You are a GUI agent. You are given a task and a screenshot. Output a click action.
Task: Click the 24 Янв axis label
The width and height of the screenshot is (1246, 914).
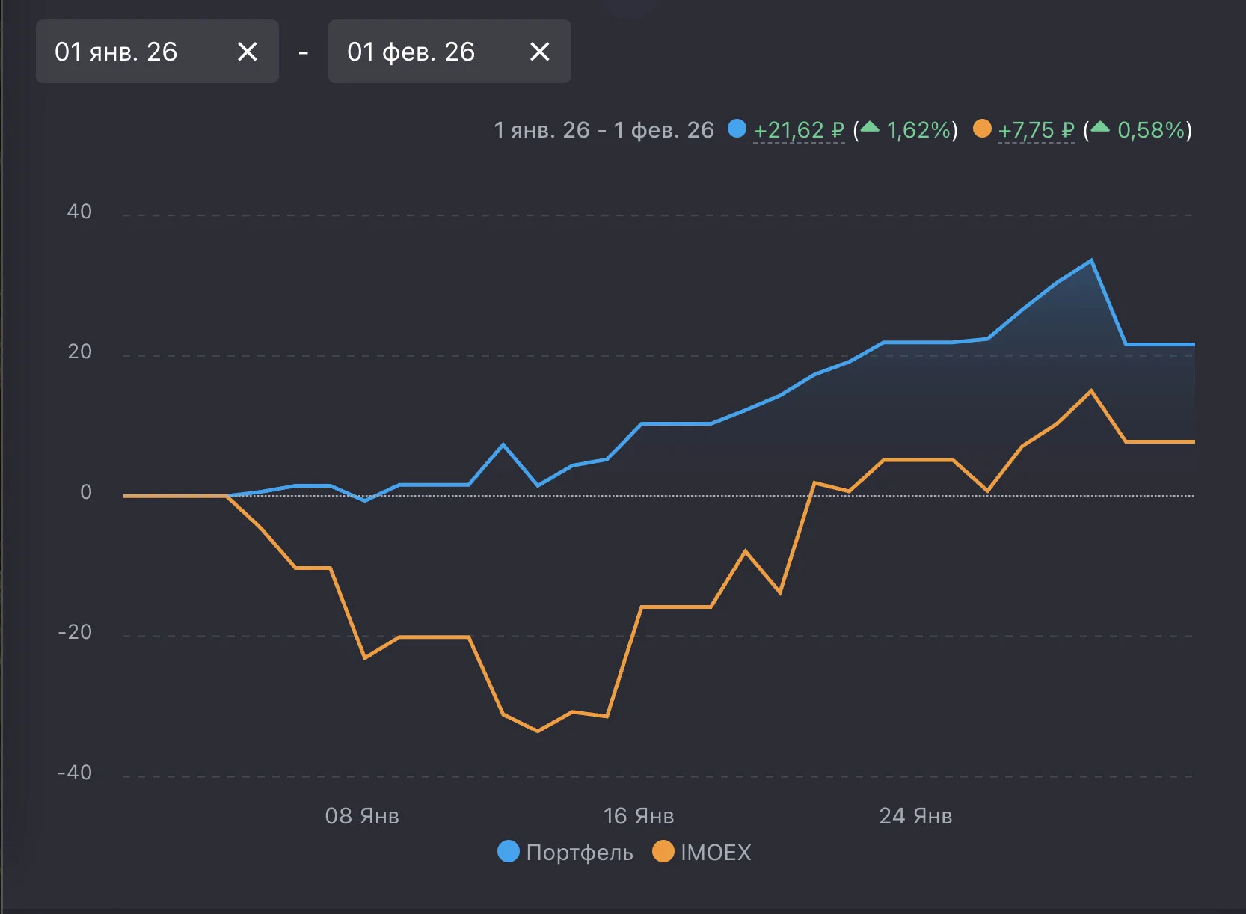click(x=915, y=816)
